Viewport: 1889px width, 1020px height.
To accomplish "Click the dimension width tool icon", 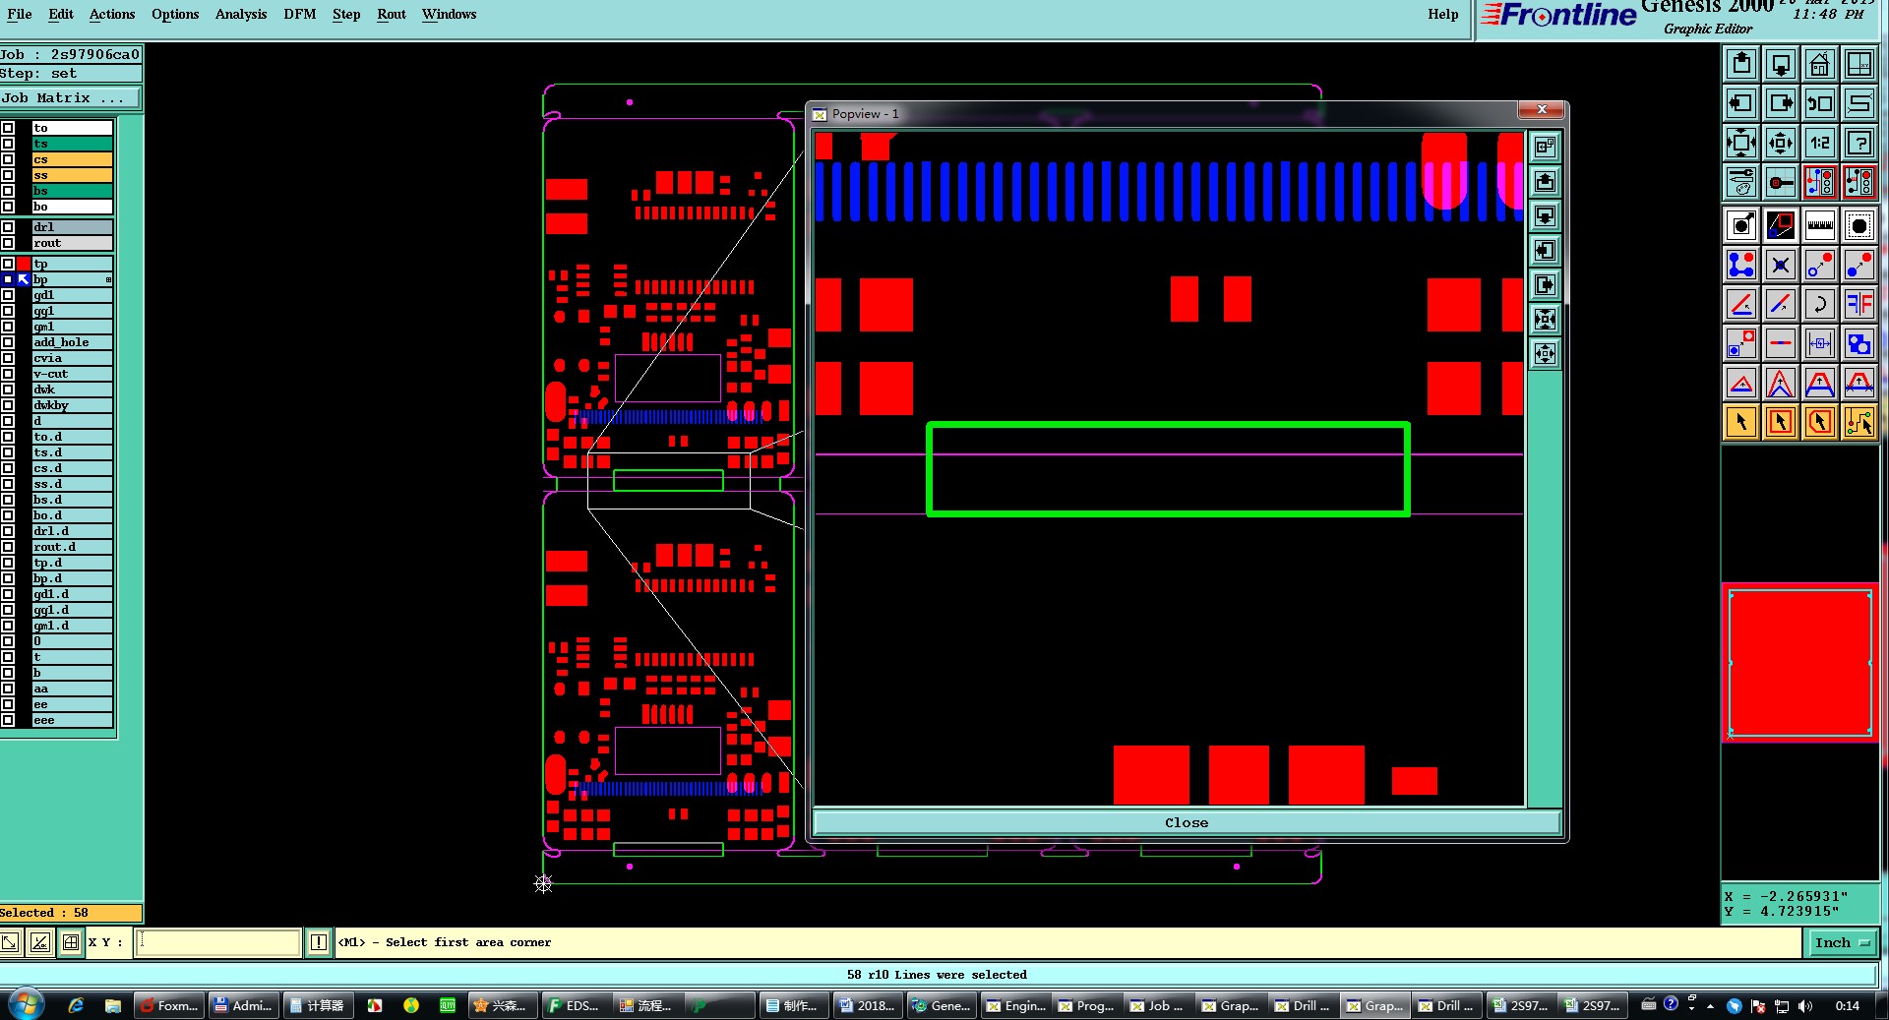I will pos(1820,343).
